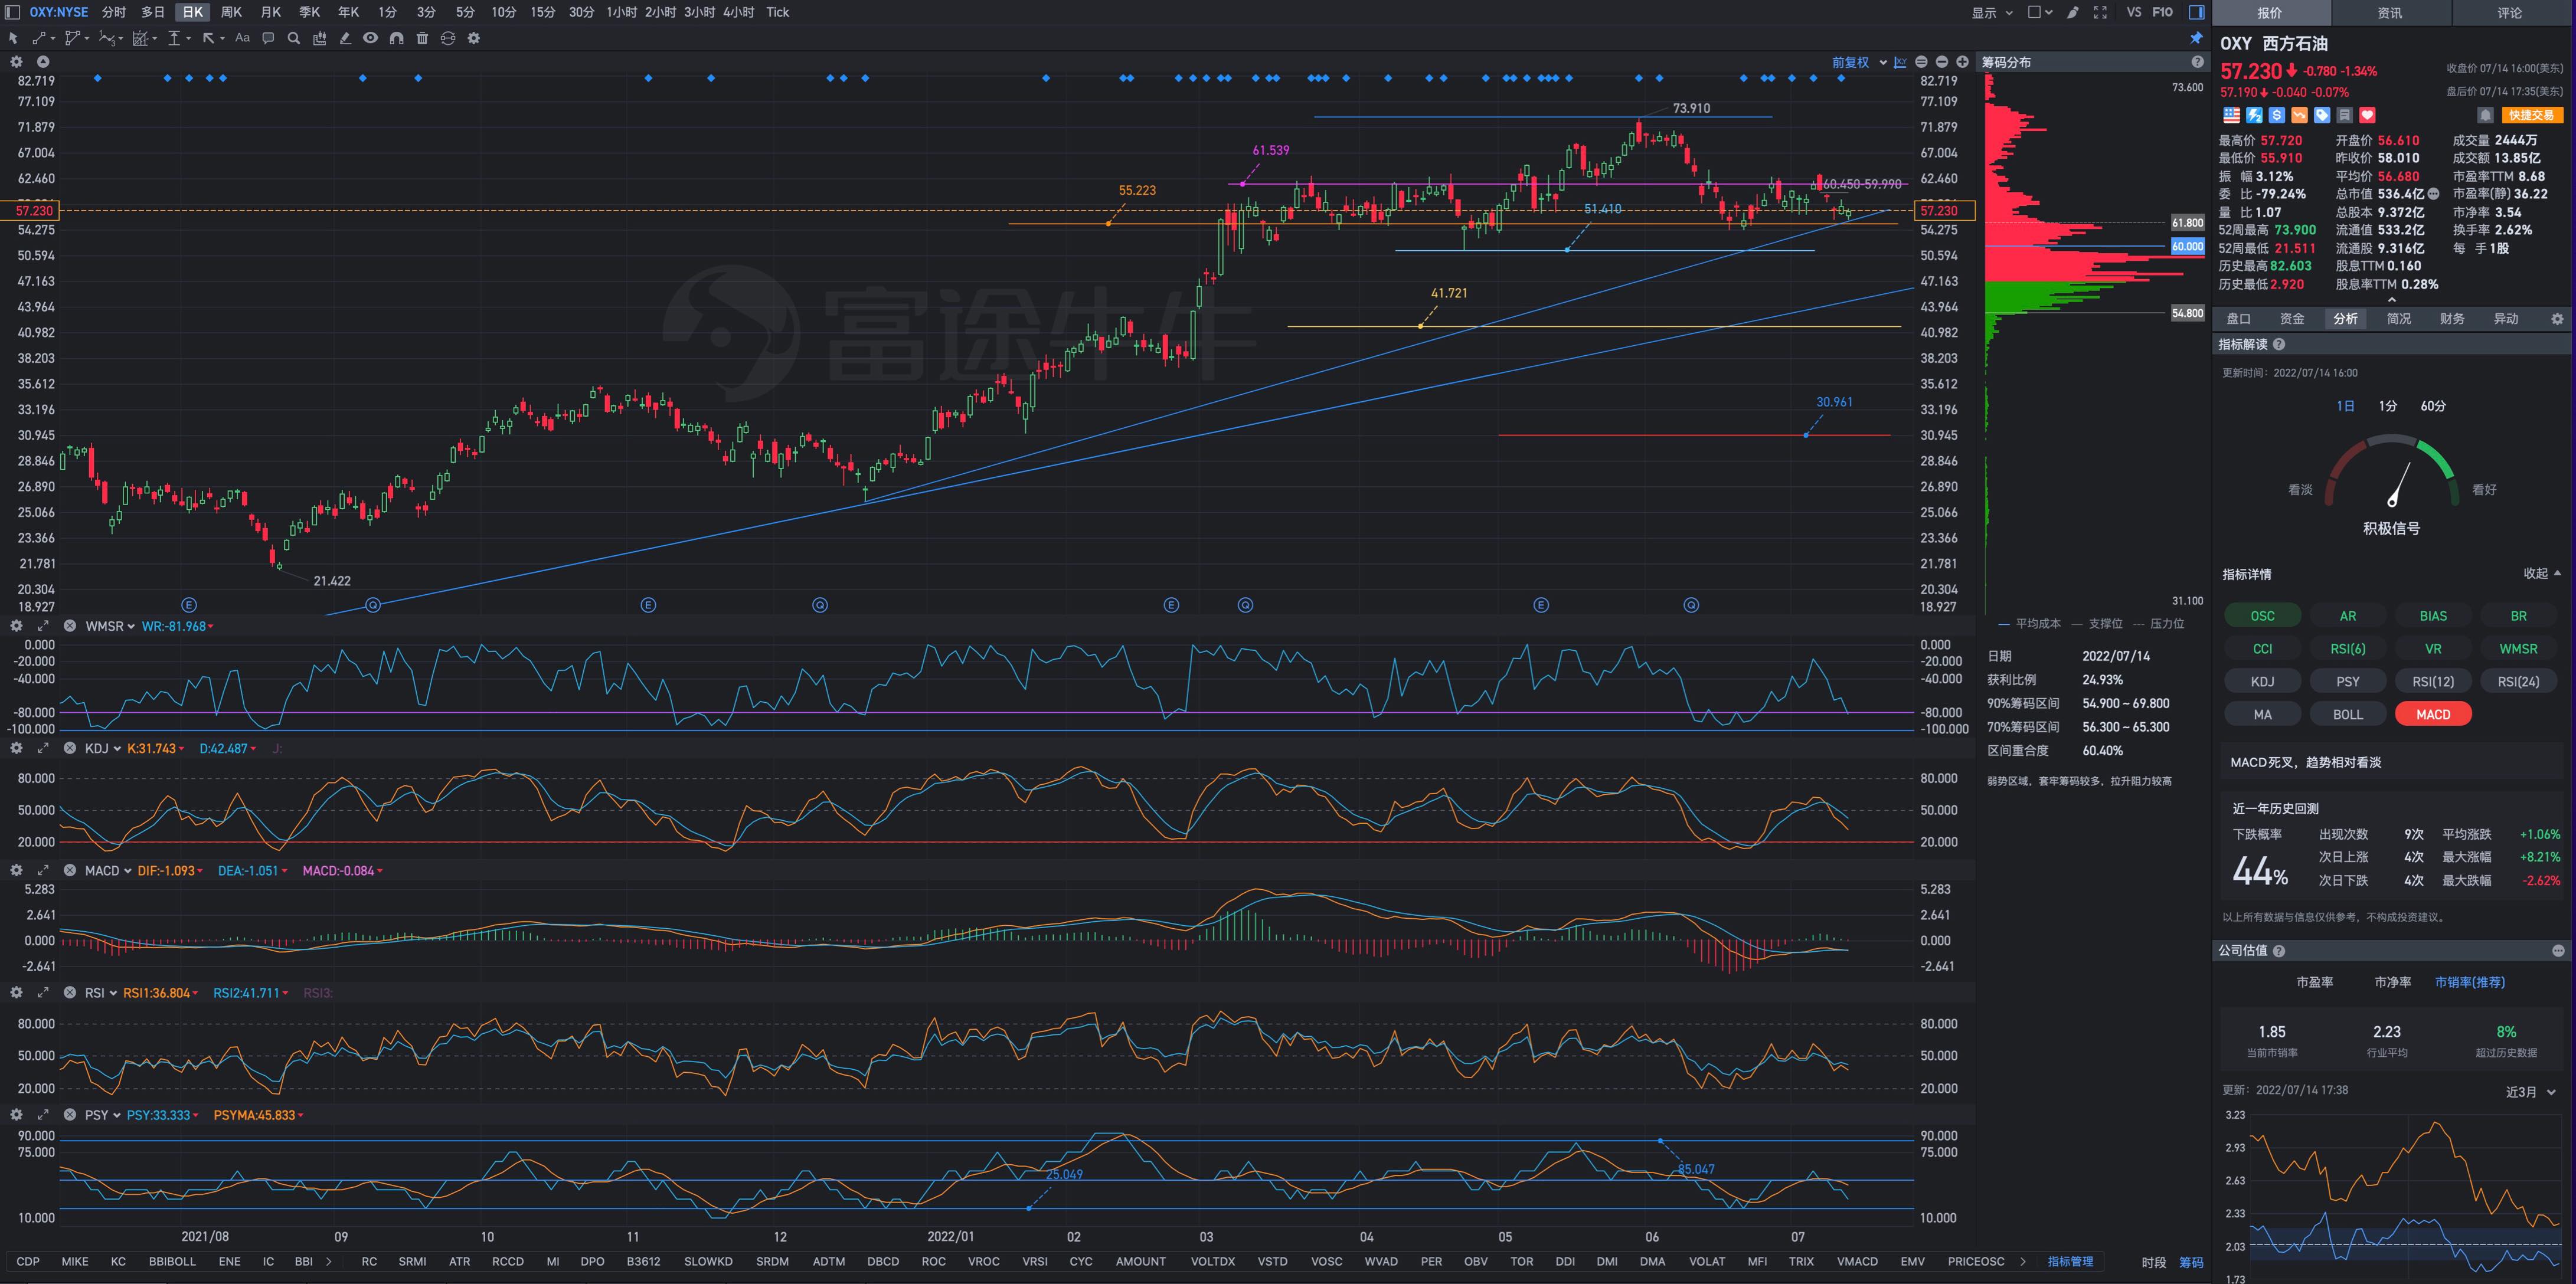
Task: Switch to the 周K weekly chart
Action: (x=231, y=12)
